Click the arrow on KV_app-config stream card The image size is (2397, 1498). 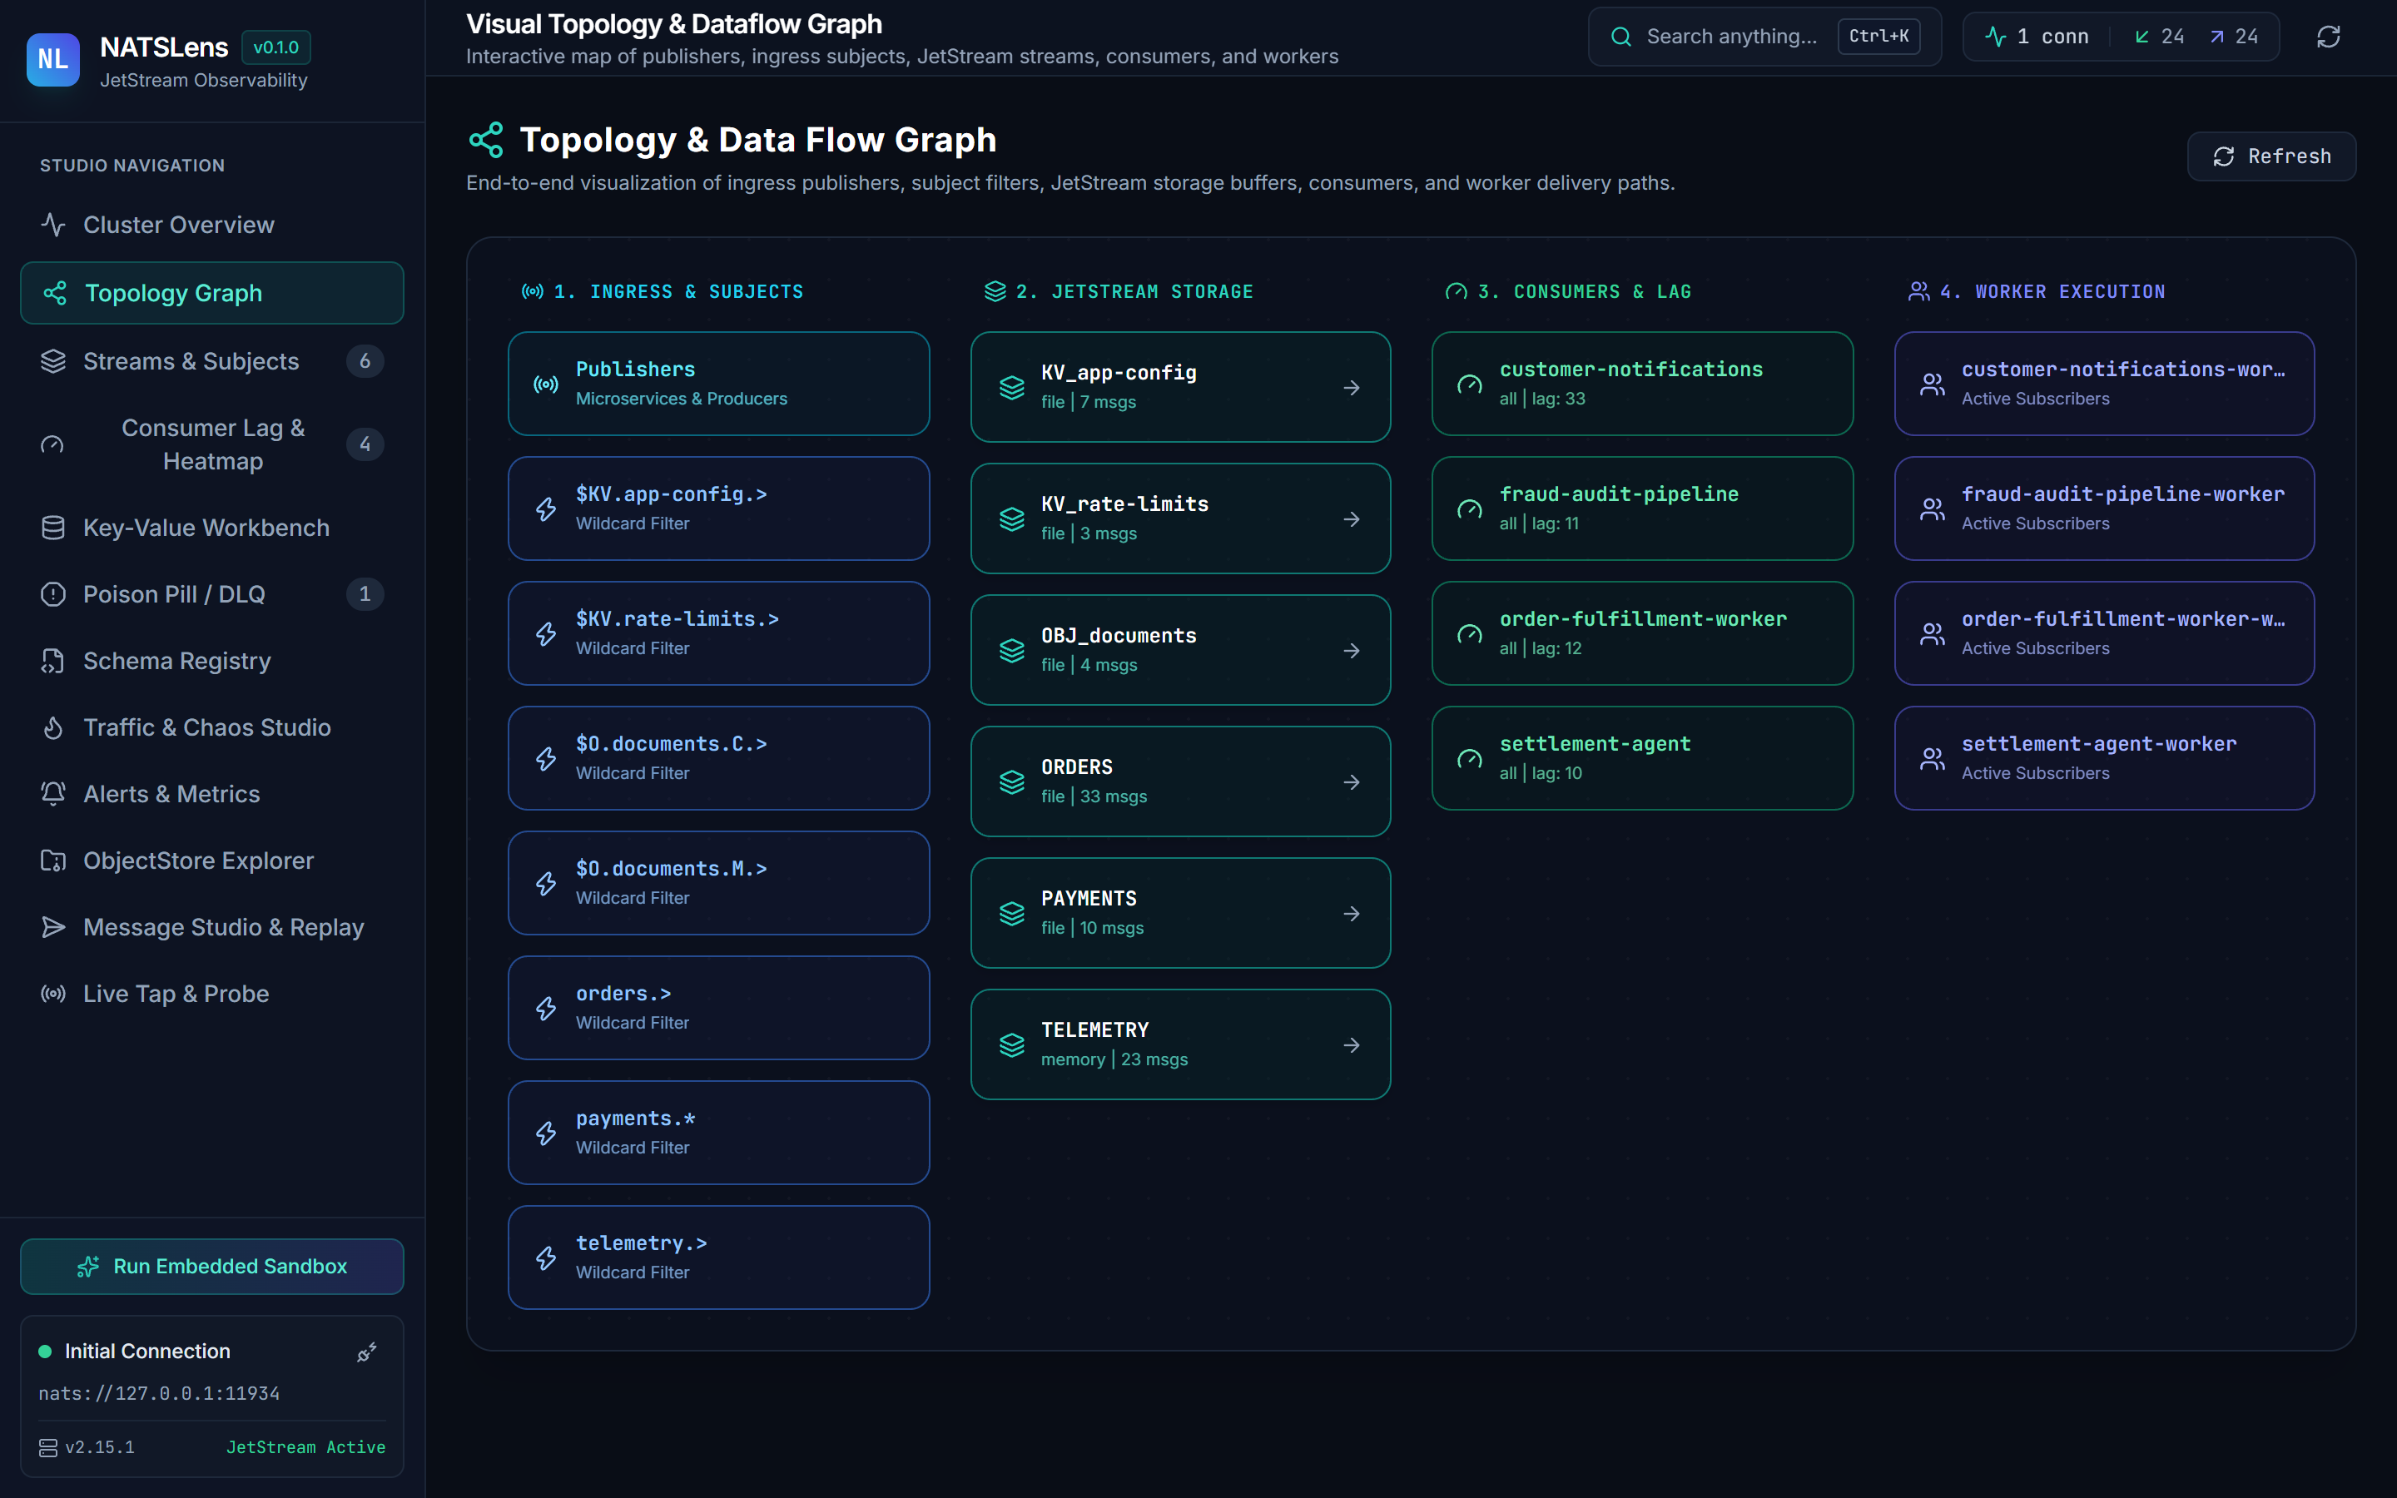tap(1351, 387)
